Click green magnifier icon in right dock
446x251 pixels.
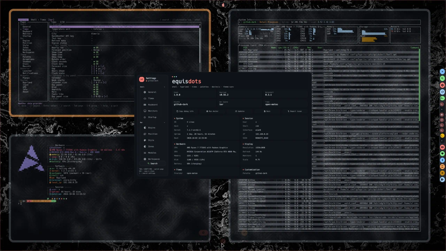pyautogui.click(x=442, y=78)
